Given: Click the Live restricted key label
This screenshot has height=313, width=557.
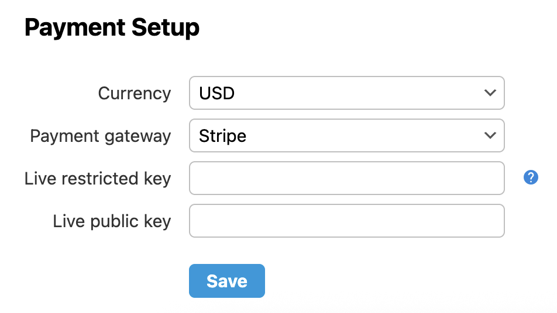Looking at the screenshot, I should [98, 179].
